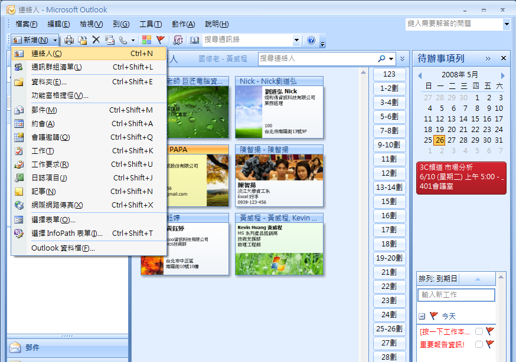
Task: Close the 待辦事項列 pane
Action: pyautogui.click(x=503, y=58)
